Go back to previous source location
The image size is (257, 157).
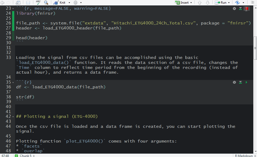pos(2,3)
